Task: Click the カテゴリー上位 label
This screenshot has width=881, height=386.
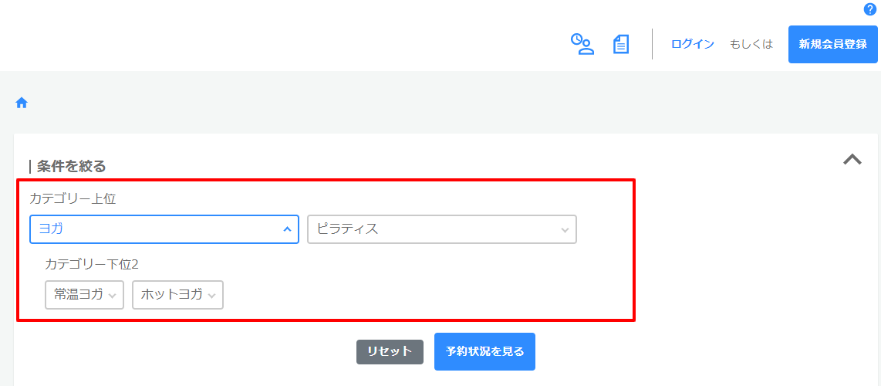Action: (73, 198)
